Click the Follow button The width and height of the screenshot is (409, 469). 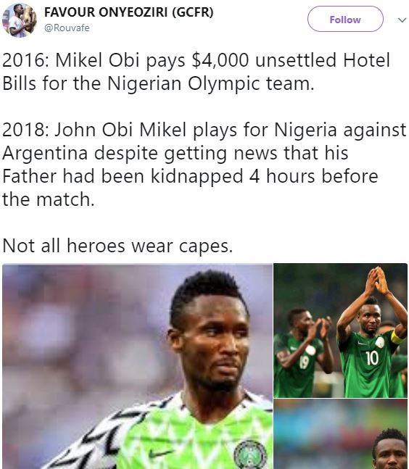pyautogui.click(x=345, y=19)
